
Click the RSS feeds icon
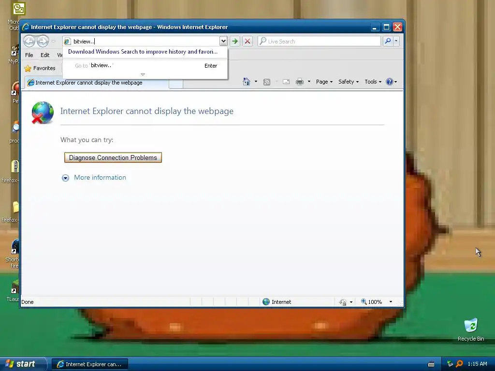coord(267,82)
